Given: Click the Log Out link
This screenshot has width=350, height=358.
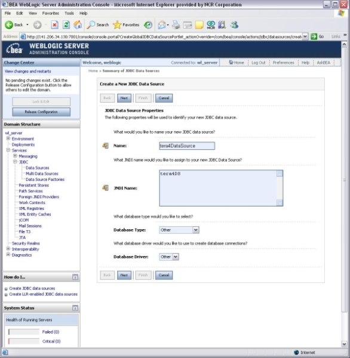Looking at the screenshot, I should (259, 63).
